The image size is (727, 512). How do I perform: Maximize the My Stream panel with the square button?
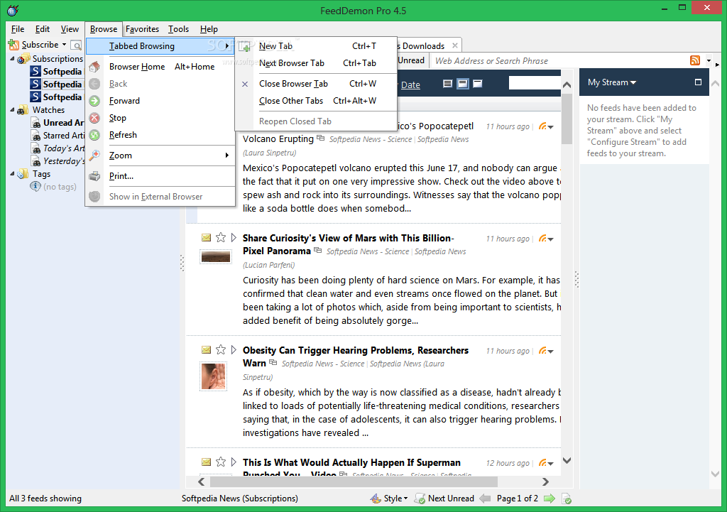pyautogui.click(x=698, y=82)
